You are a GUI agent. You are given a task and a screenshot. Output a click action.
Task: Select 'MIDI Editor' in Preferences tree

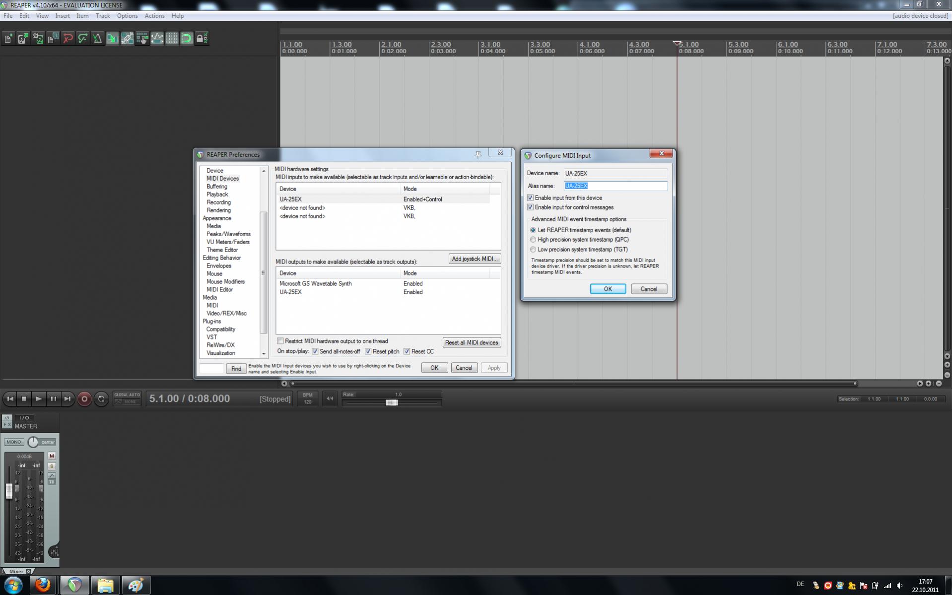[219, 289]
